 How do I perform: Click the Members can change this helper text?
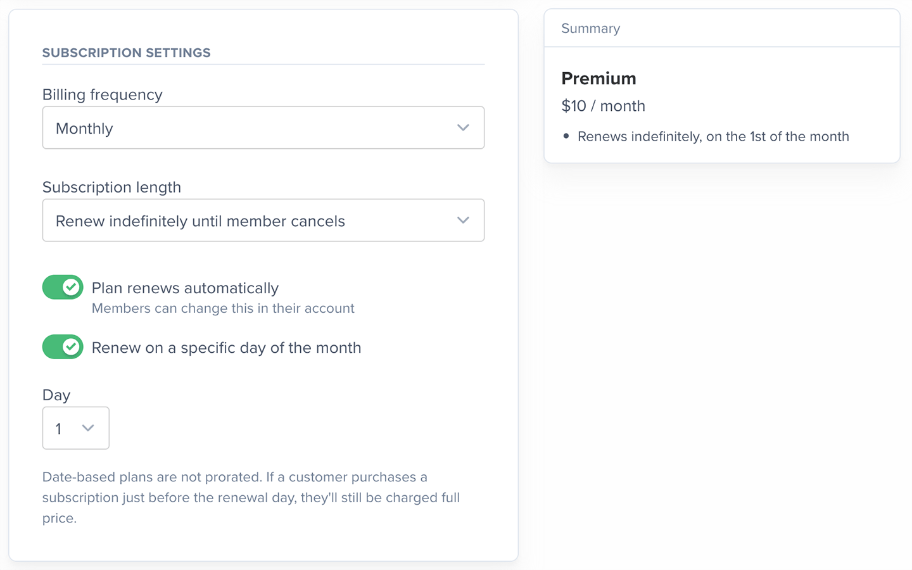(x=223, y=308)
